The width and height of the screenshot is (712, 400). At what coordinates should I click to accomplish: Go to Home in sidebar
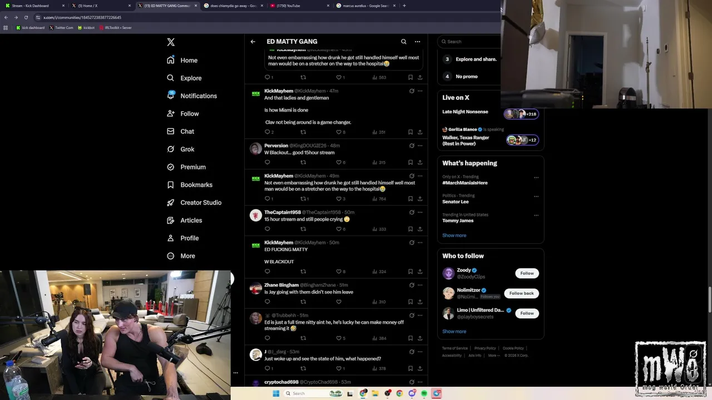click(x=182, y=60)
